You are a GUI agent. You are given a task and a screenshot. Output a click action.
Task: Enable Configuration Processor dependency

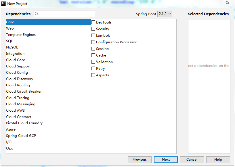93,42
